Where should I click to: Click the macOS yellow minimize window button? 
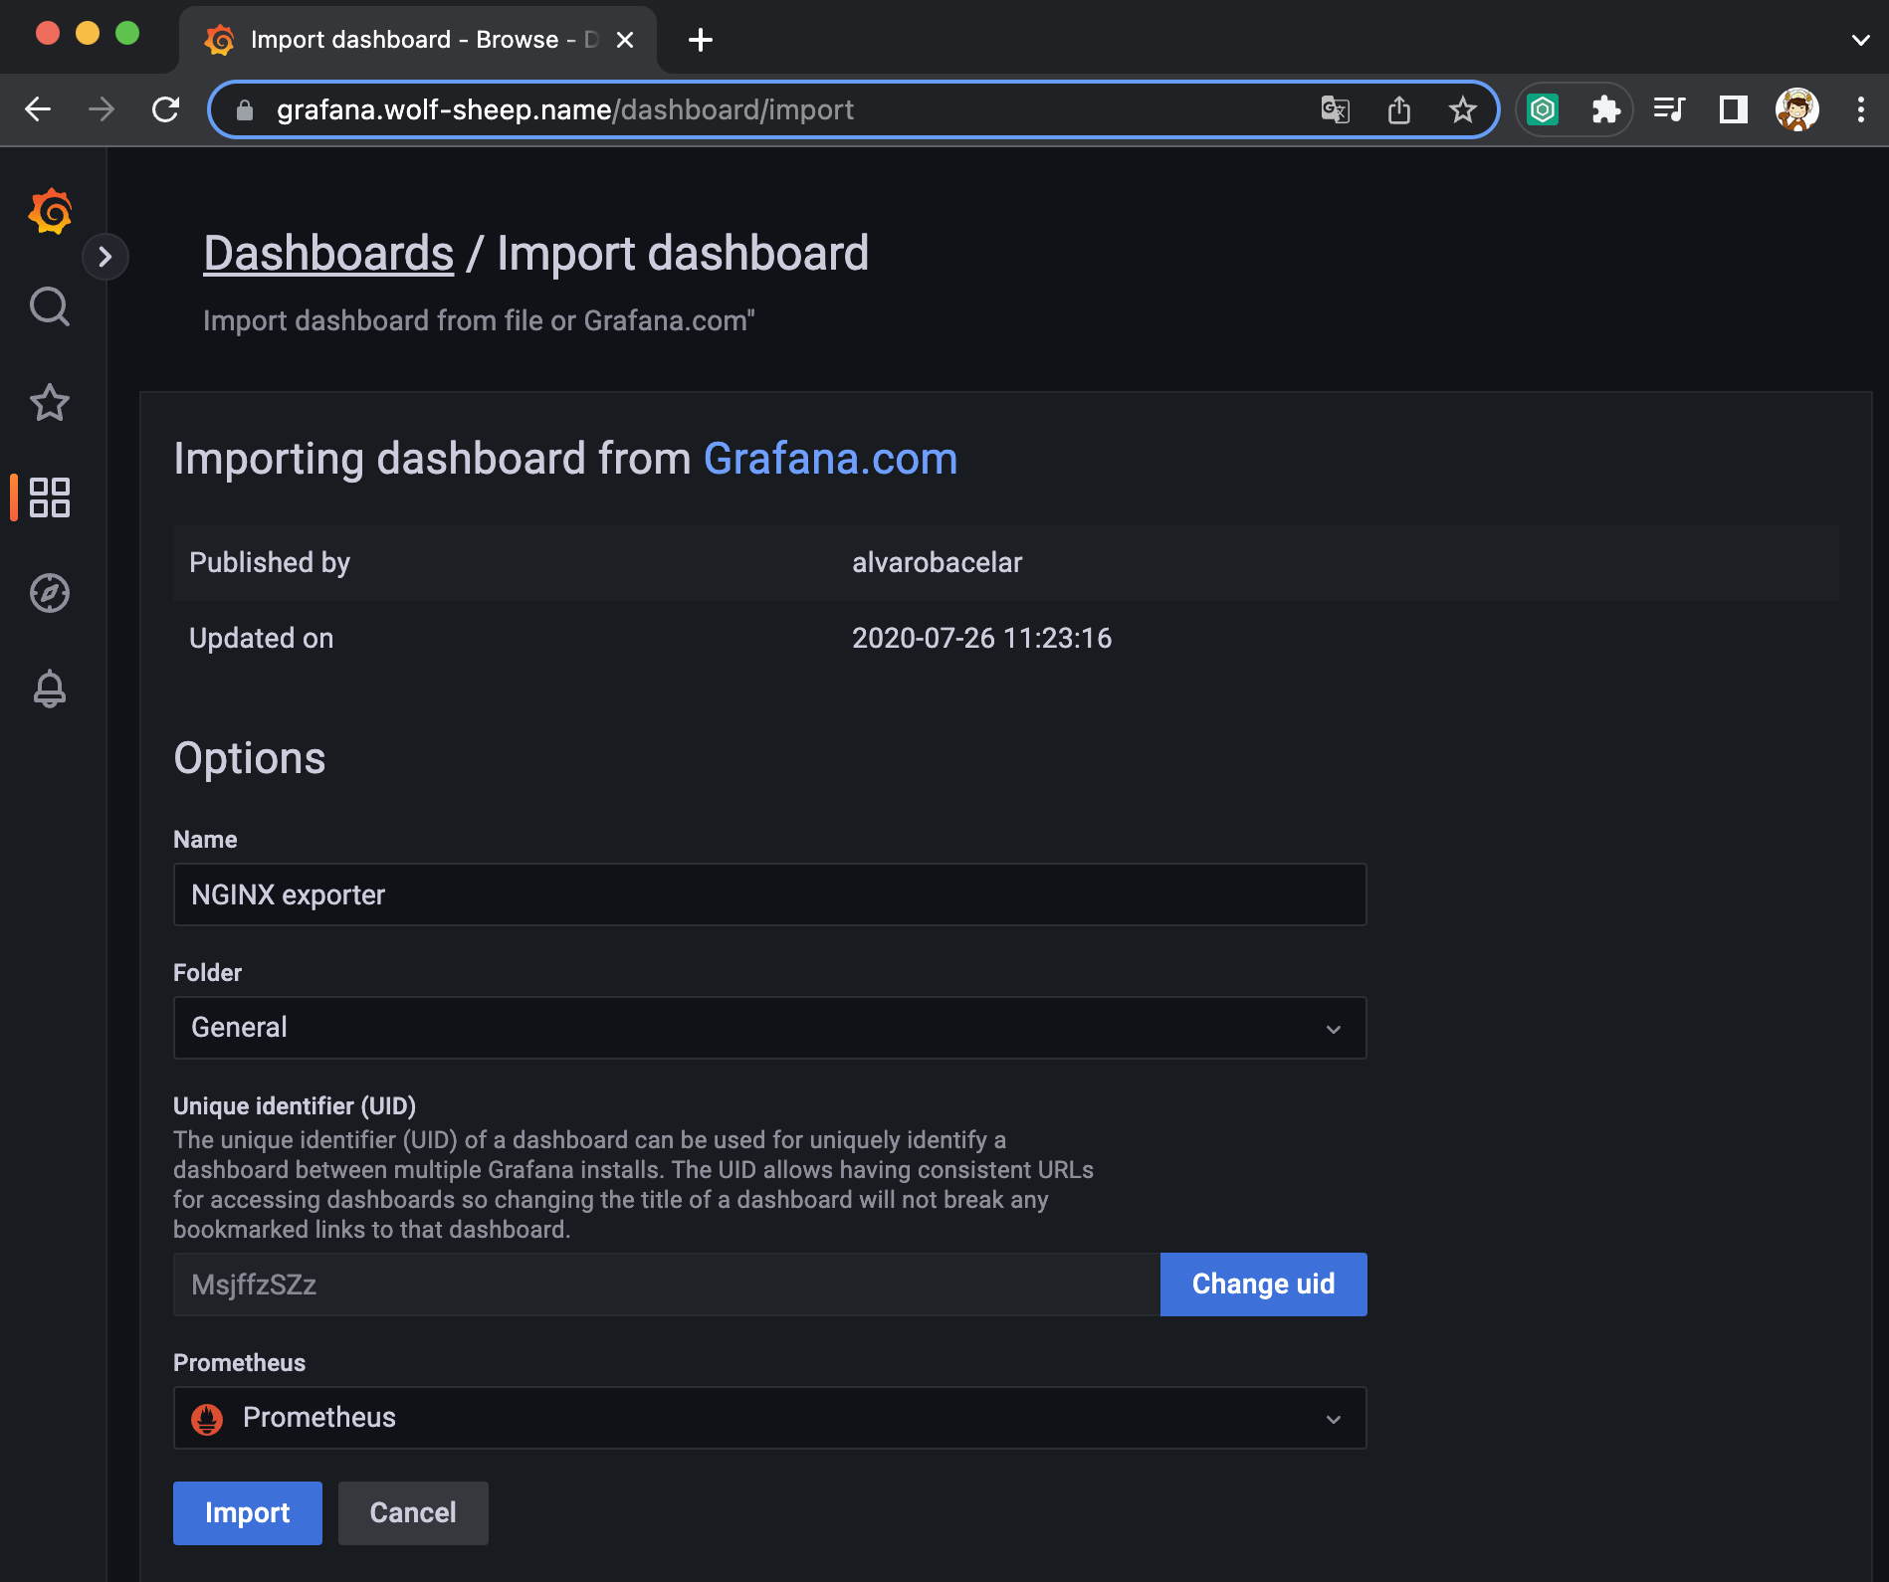[x=88, y=33]
